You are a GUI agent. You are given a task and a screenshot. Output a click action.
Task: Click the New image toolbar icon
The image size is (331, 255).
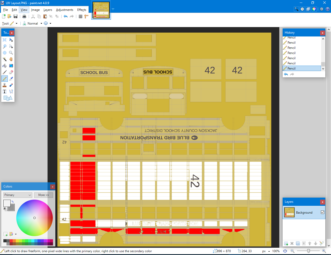pyautogui.click(x=4, y=16)
